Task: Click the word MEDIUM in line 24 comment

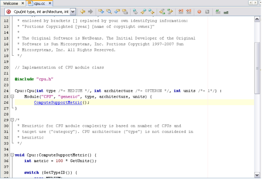Action: pyautogui.click(x=75, y=91)
